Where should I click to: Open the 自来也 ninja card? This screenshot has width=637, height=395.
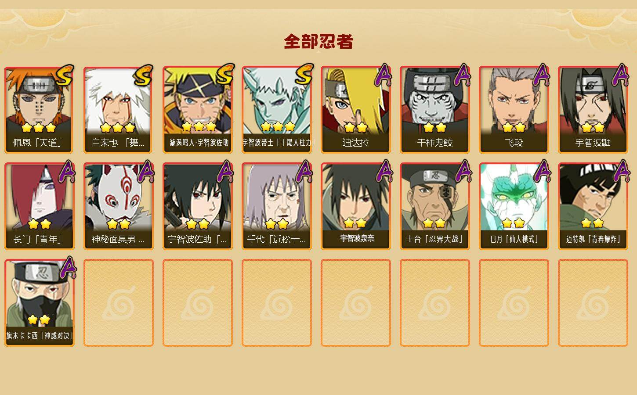(x=119, y=110)
